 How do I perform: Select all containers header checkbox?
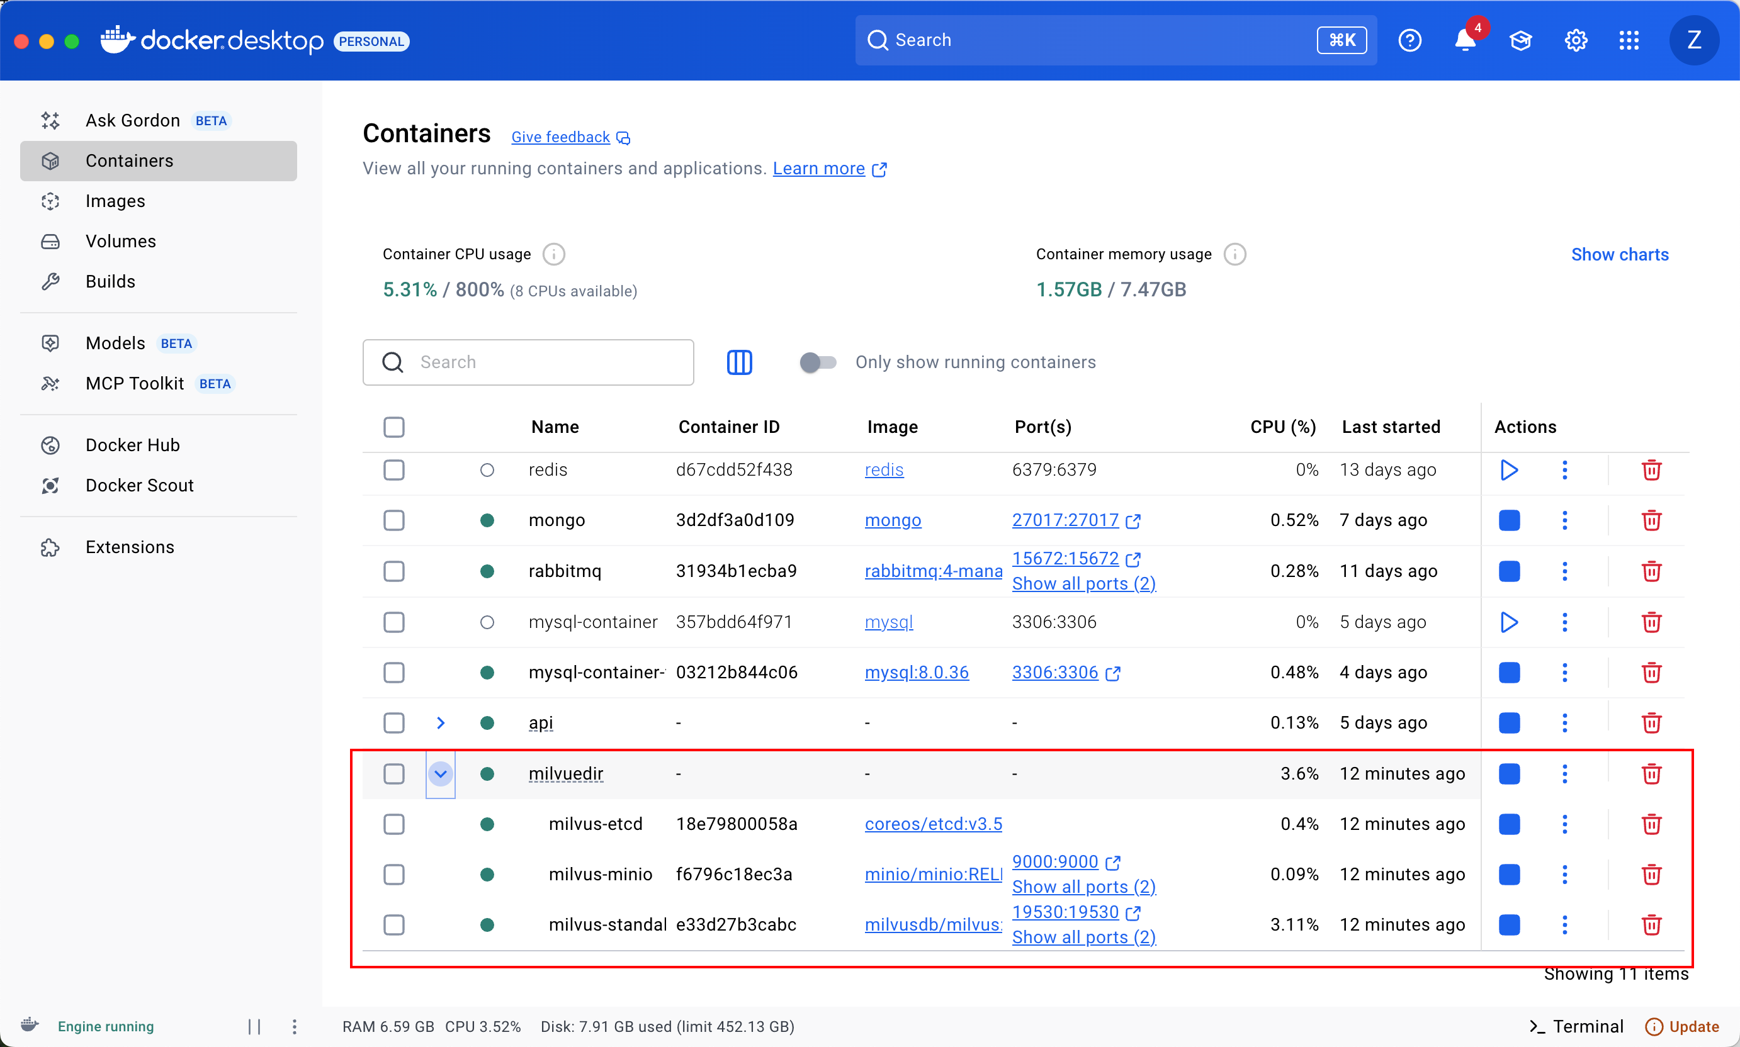point(394,427)
